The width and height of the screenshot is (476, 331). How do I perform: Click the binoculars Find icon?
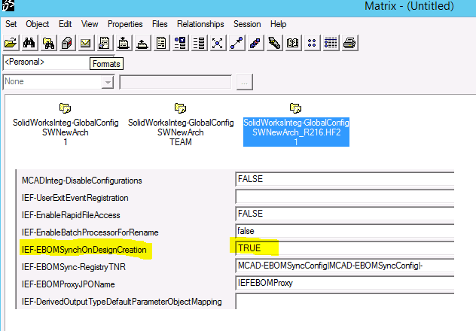(x=29, y=43)
